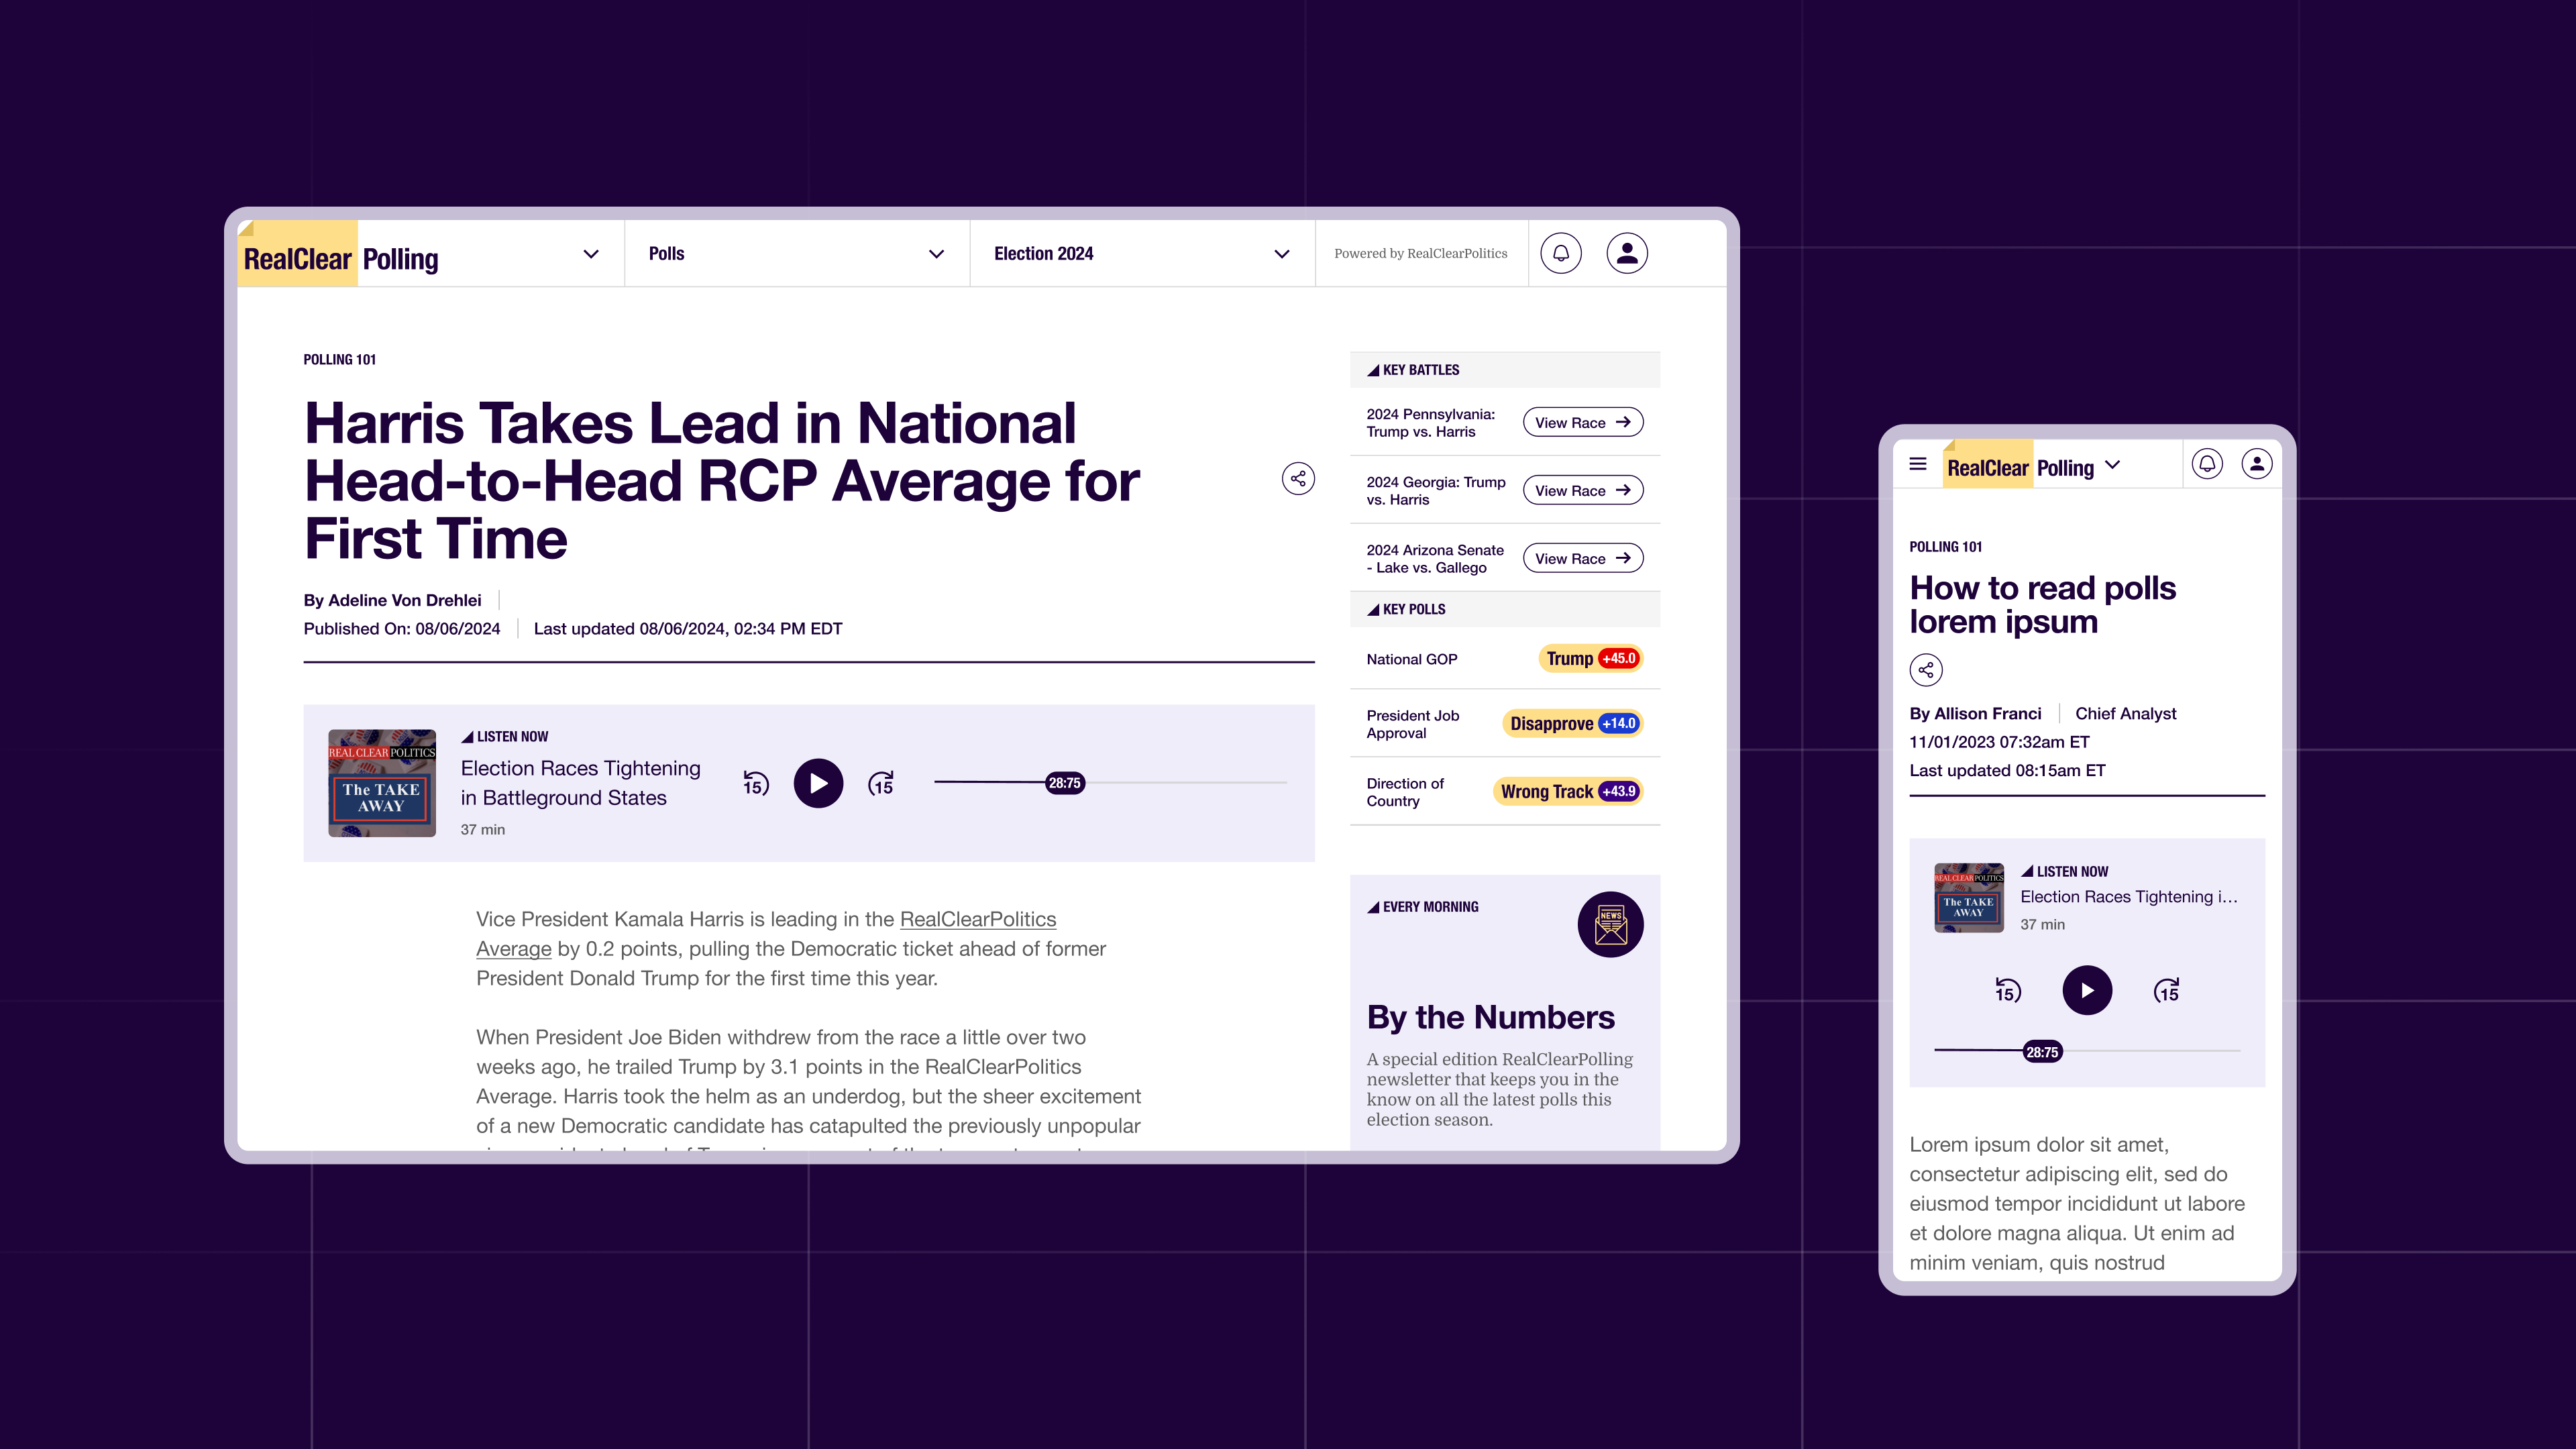
Task: Rewind 15 seconds in the desktop podcast player
Action: [x=756, y=784]
